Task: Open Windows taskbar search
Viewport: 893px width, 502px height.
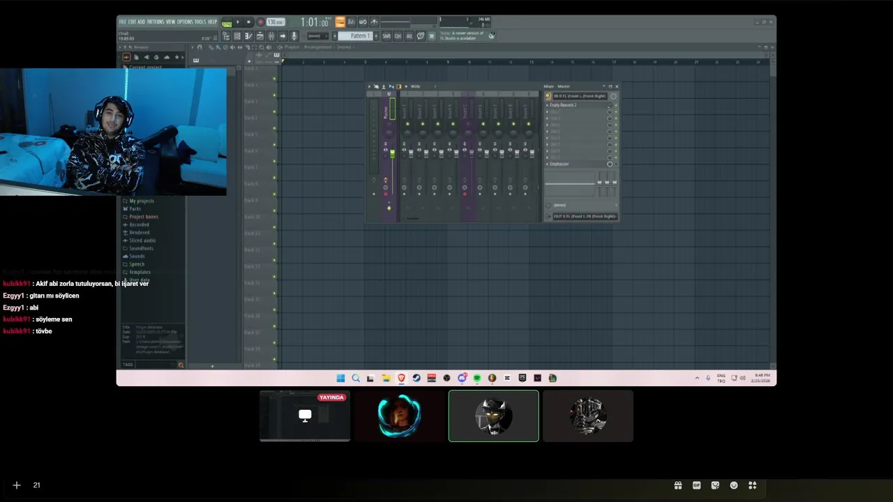Action: 356,378
